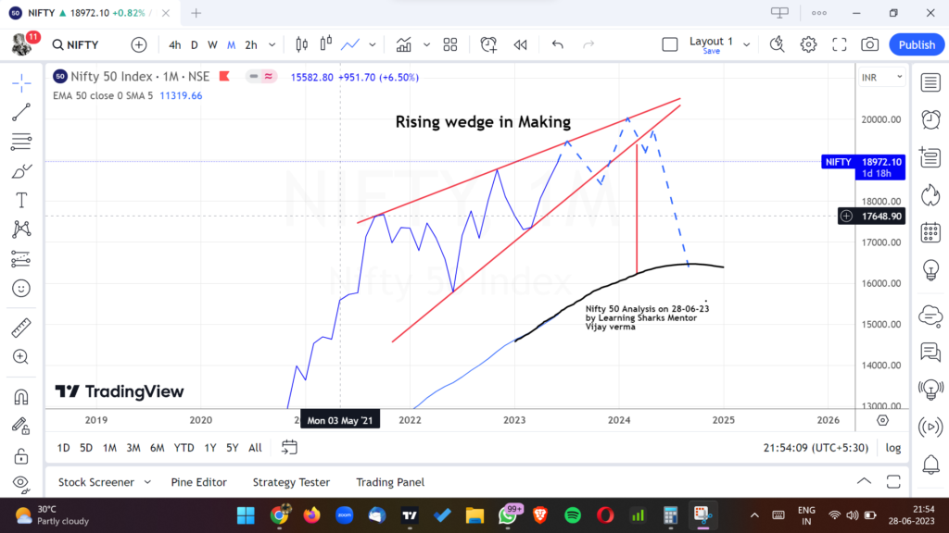Lock all drawing tools
Viewport: 949px width, 533px height.
pyautogui.click(x=21, y=455)
